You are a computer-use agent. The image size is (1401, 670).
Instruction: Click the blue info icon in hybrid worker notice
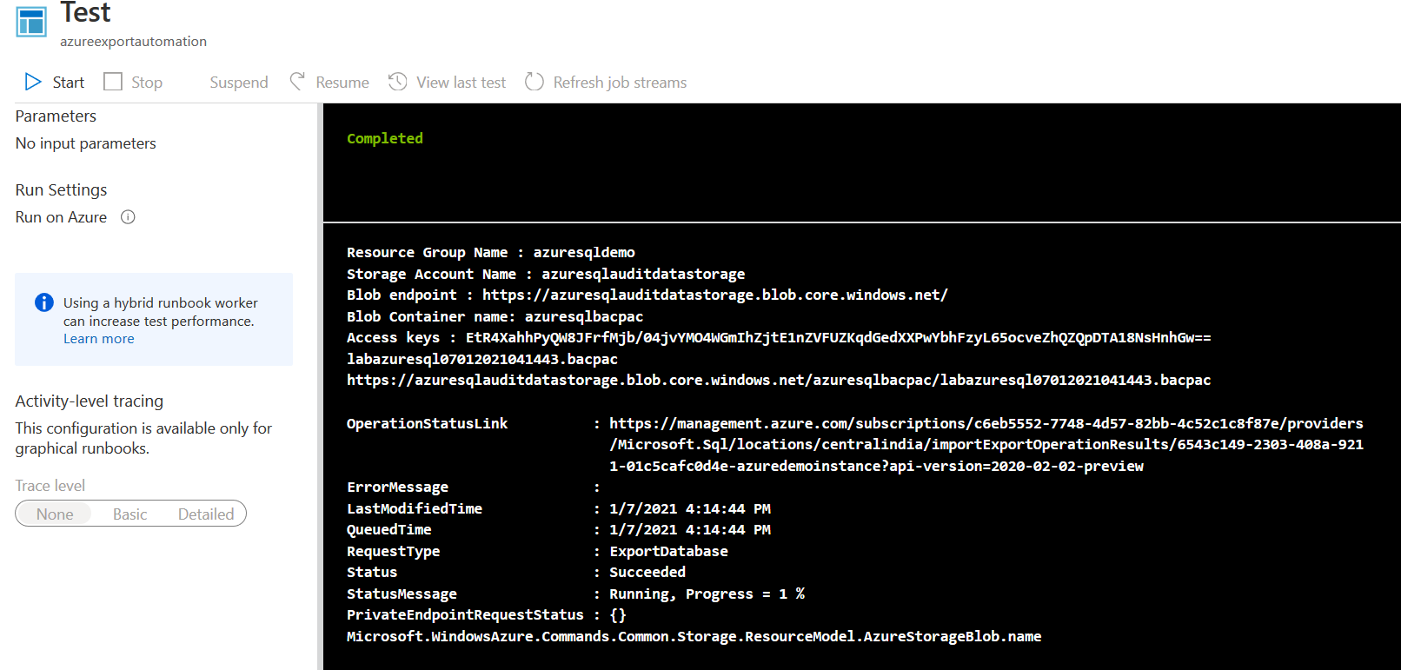43,302
